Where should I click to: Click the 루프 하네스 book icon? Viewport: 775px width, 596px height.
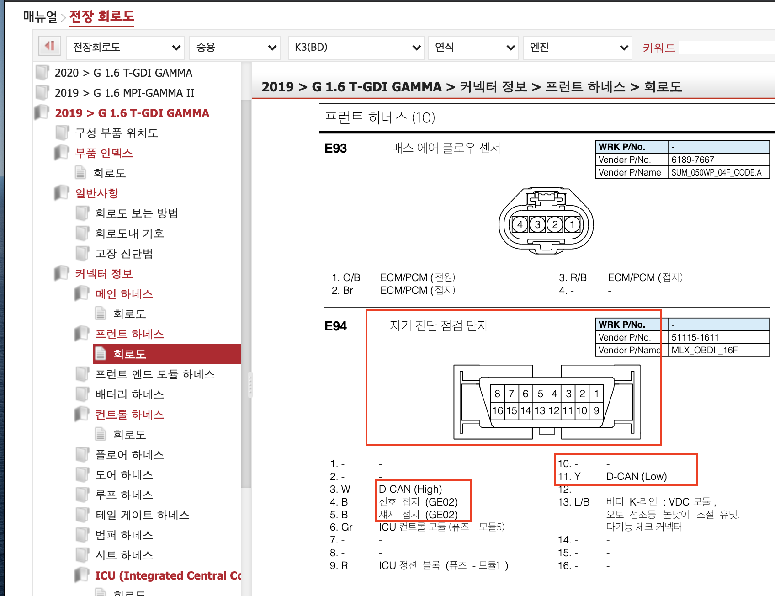82,495
